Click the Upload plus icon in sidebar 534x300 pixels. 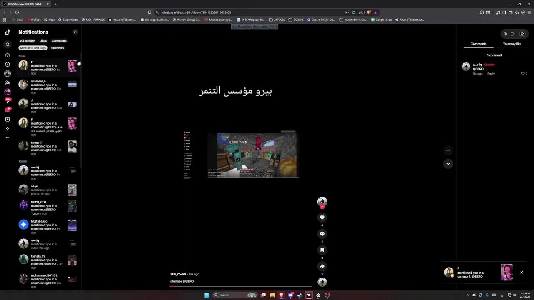pyautogui.click(x=8, y=119)
